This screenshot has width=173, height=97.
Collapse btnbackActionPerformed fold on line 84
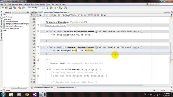tap(38, 32)
